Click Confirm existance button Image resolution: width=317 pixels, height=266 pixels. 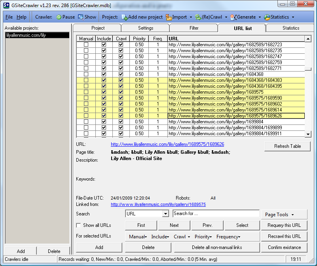click(284, 247)
